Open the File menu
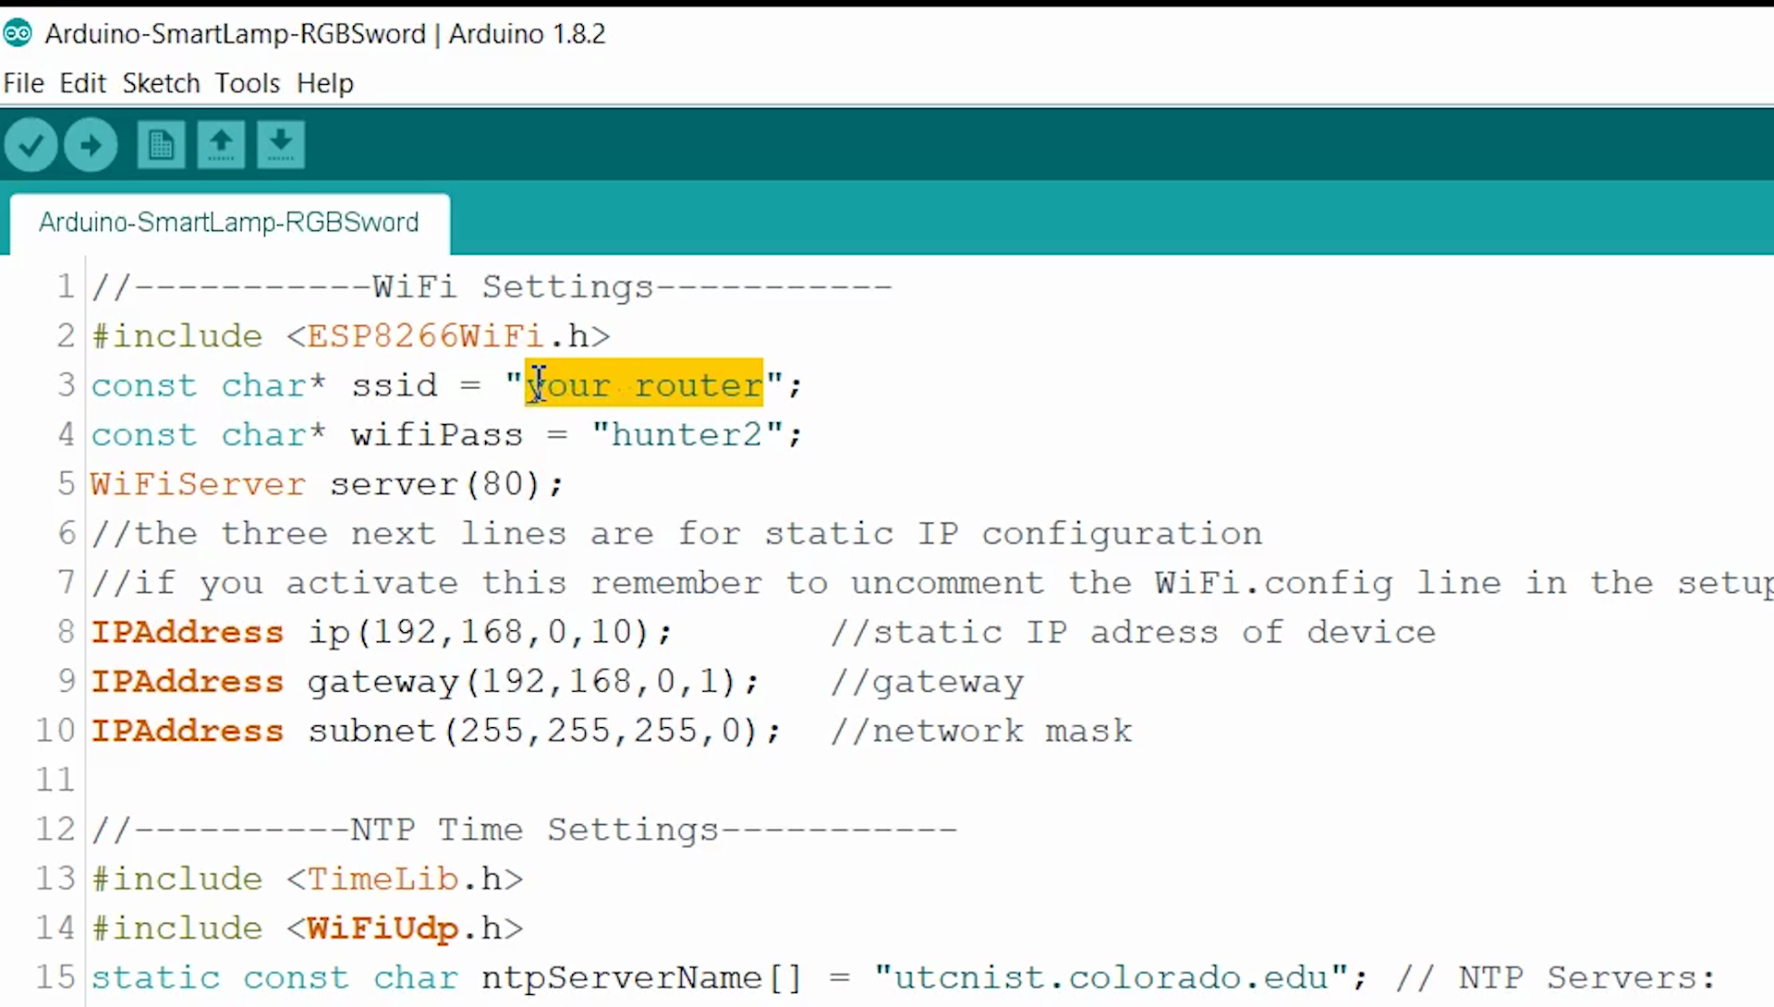This screenshot has height=1007, width=1774. pos(22,83)
